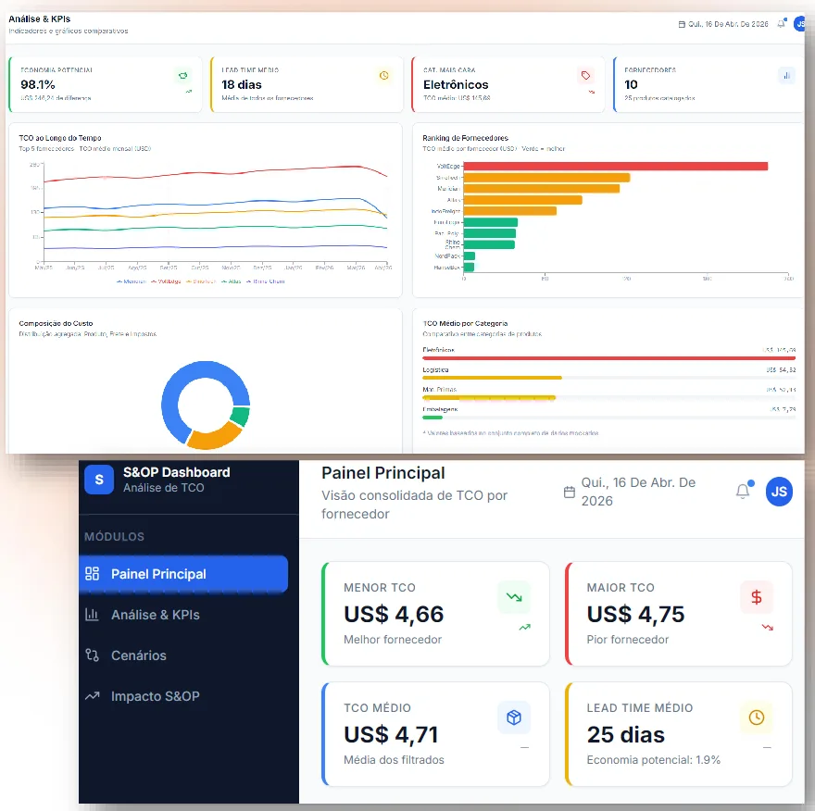The width and height of the screenshot is (815, 811).
Task: Click the red dollar icon on the Maior TCO card
Action: click(x=757, y=597)
